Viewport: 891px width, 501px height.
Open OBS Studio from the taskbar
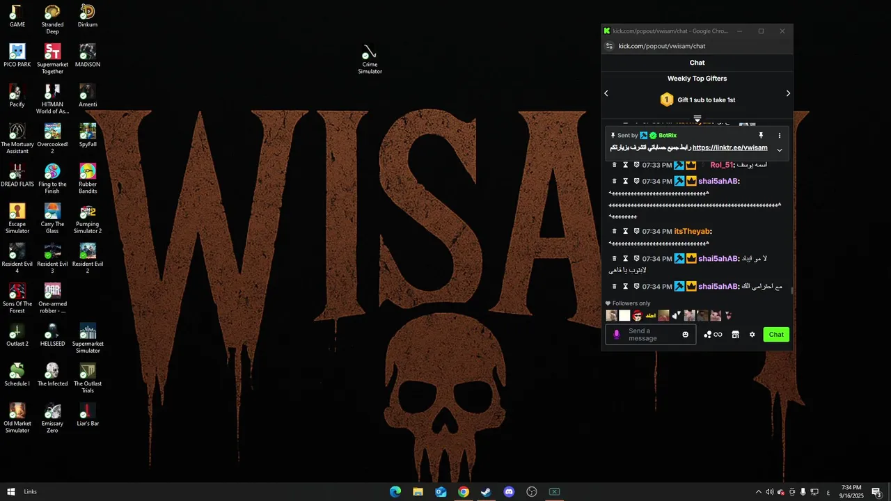tap(532, 492)
